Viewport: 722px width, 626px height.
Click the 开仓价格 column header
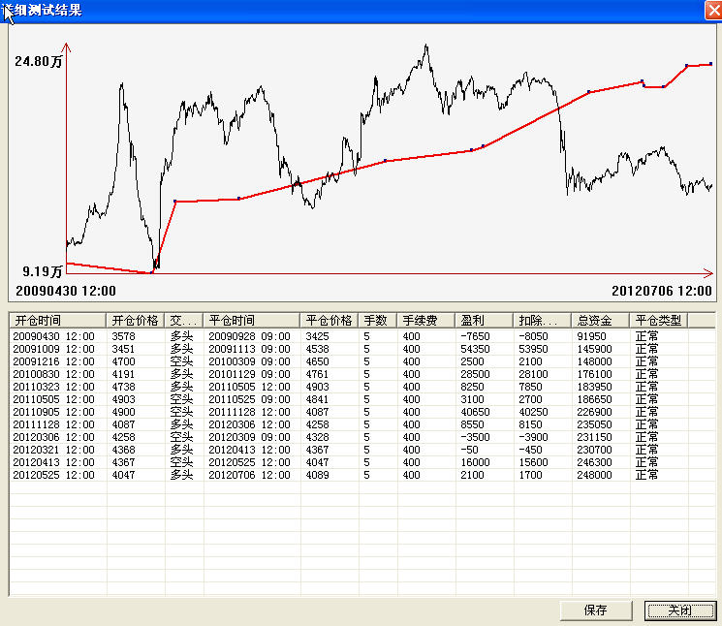point(135,320)
